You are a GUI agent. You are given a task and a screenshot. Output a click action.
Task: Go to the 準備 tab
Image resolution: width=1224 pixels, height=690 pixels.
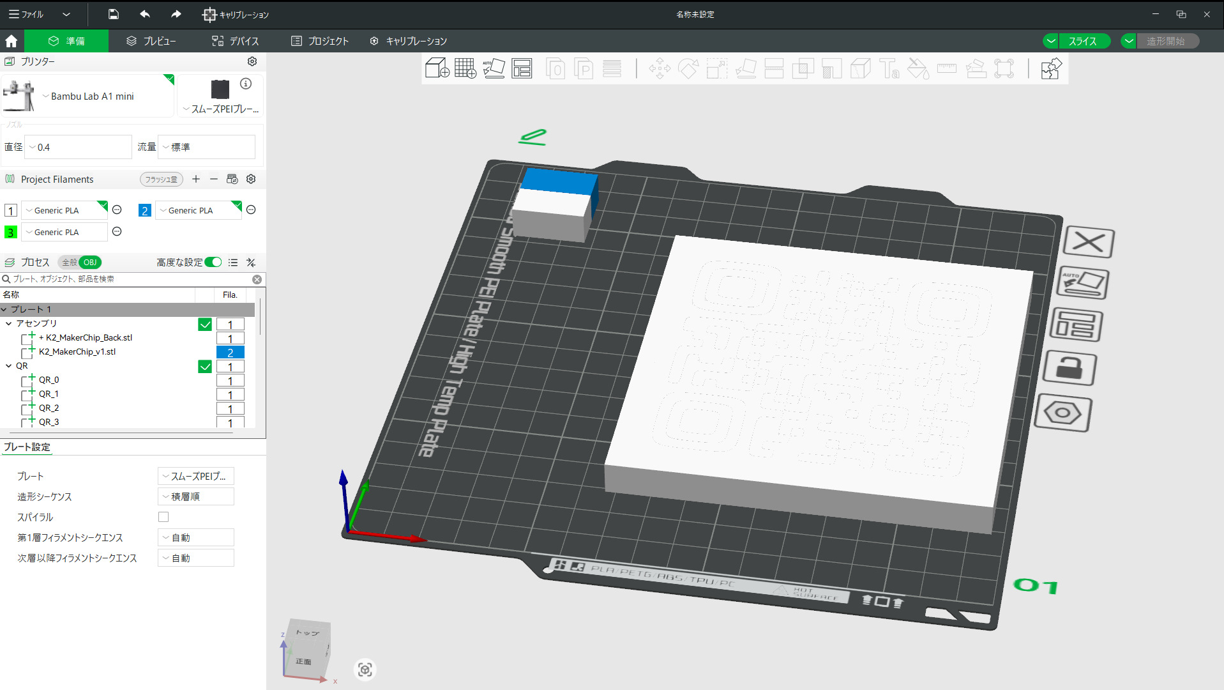(x=67, y=41)
